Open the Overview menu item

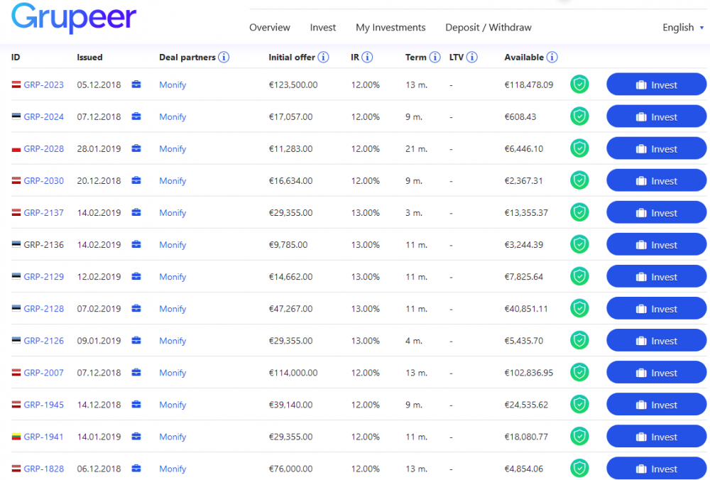pos(270,28)
